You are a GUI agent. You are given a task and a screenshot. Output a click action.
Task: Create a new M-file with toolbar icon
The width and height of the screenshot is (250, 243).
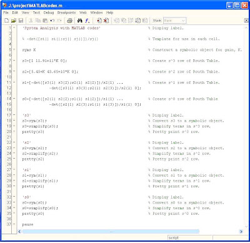coord(7,21)
